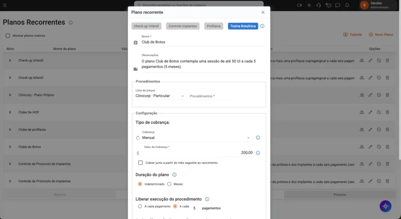This screenshot has width=401, height=219.
Task: Click the Nome field with Club de Botox
Action: pos(203,42)
